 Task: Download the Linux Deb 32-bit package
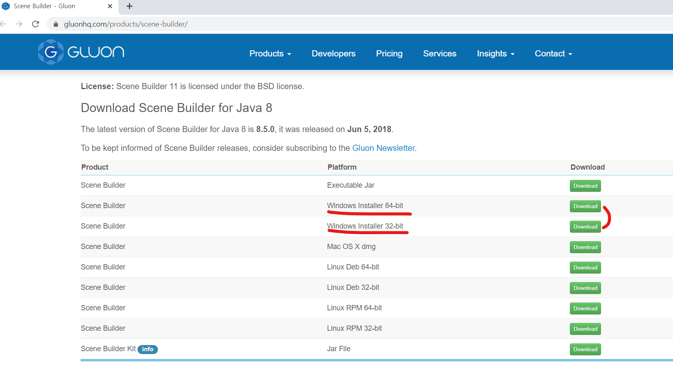585,288
